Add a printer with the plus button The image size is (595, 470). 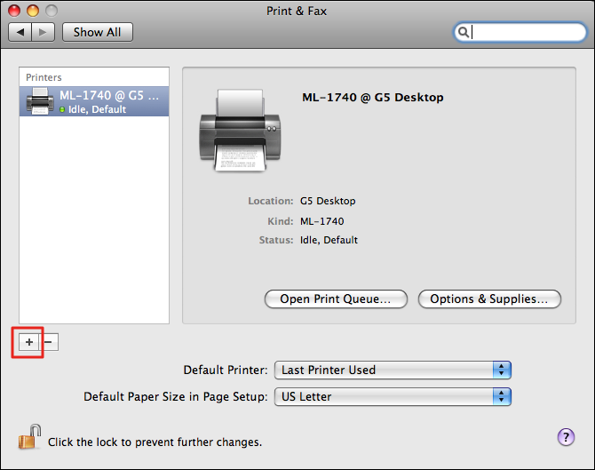(x=28, y=342)
